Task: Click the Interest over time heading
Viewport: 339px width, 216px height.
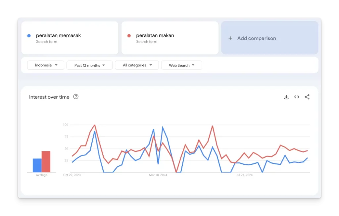Action: [x=49, y=97]
